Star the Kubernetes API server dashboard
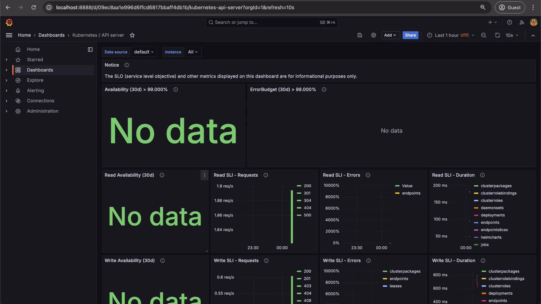 (132, 35)
